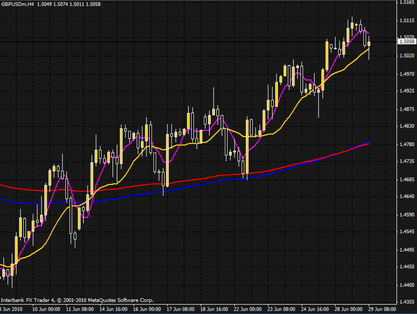
Task: Click the highlighted 1.5058 current price label
Action: coord(407,41)
